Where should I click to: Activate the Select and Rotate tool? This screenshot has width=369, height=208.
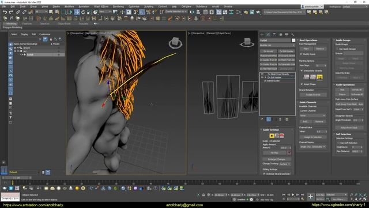click(83, 12)
